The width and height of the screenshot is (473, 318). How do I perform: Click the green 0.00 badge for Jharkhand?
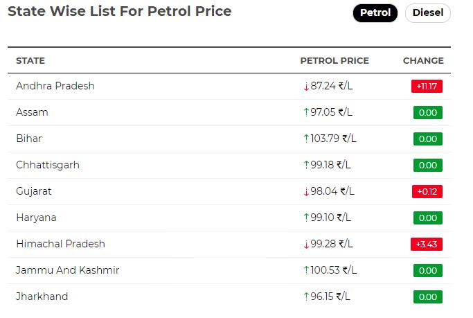point(428,297)
